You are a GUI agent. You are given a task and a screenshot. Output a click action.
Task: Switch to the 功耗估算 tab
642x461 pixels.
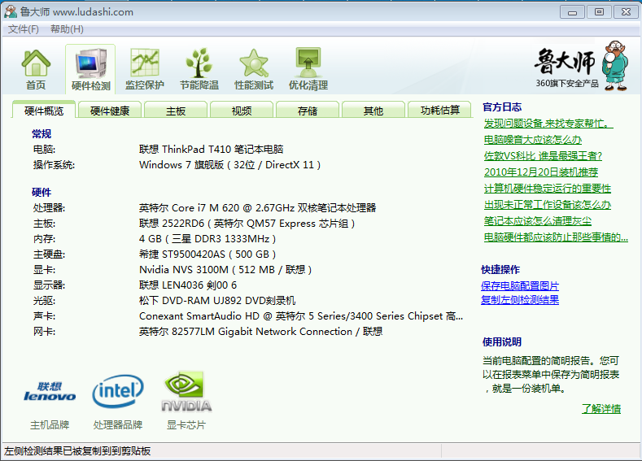(x=439, y=111)
